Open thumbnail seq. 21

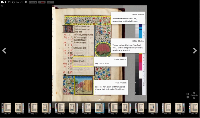point(153,108)
